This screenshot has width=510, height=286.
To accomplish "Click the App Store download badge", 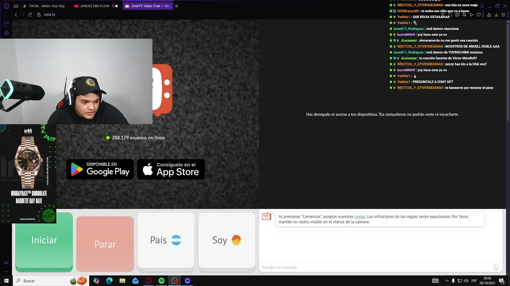I will (x=171, y=170).
